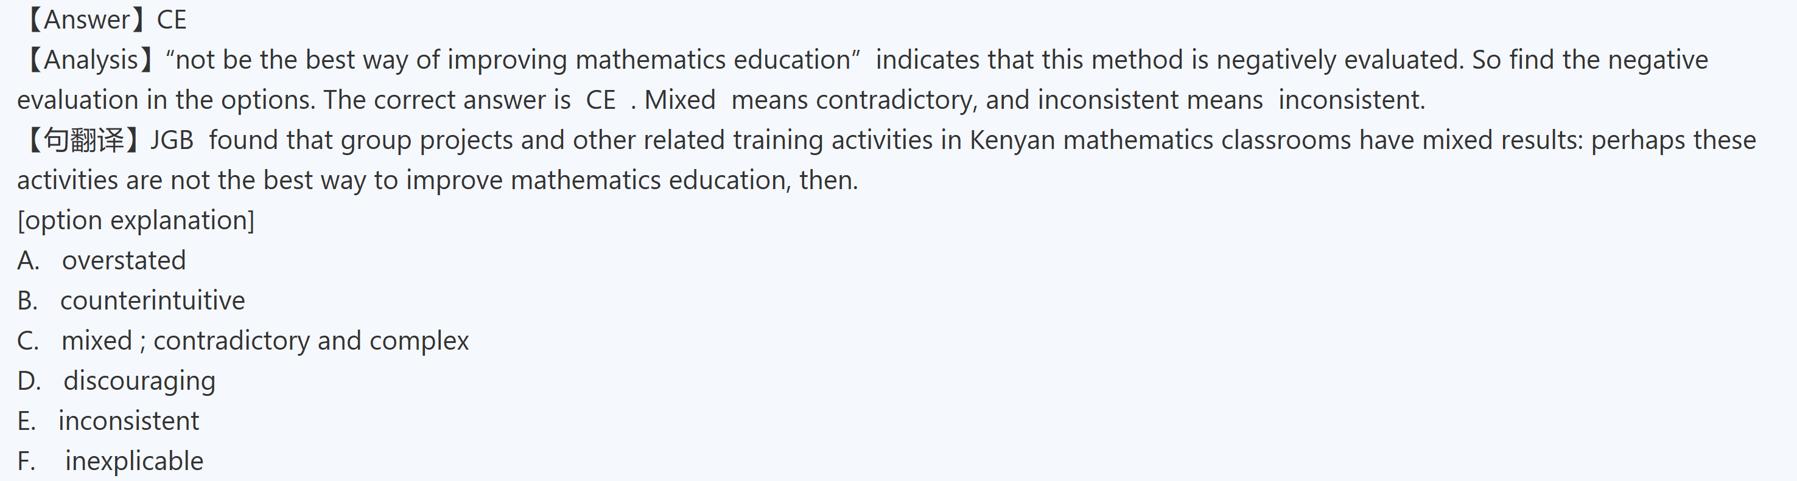Click the word "Mixed" in the analysis
Image resolution: width=1797 pixels, height=481 pixels.
click(680, 100)
